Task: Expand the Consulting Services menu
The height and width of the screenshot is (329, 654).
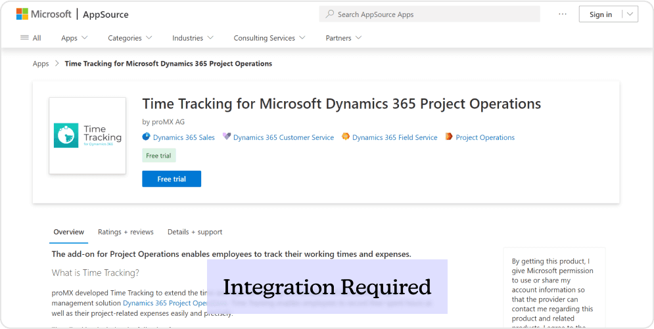Action: point(269,38)
